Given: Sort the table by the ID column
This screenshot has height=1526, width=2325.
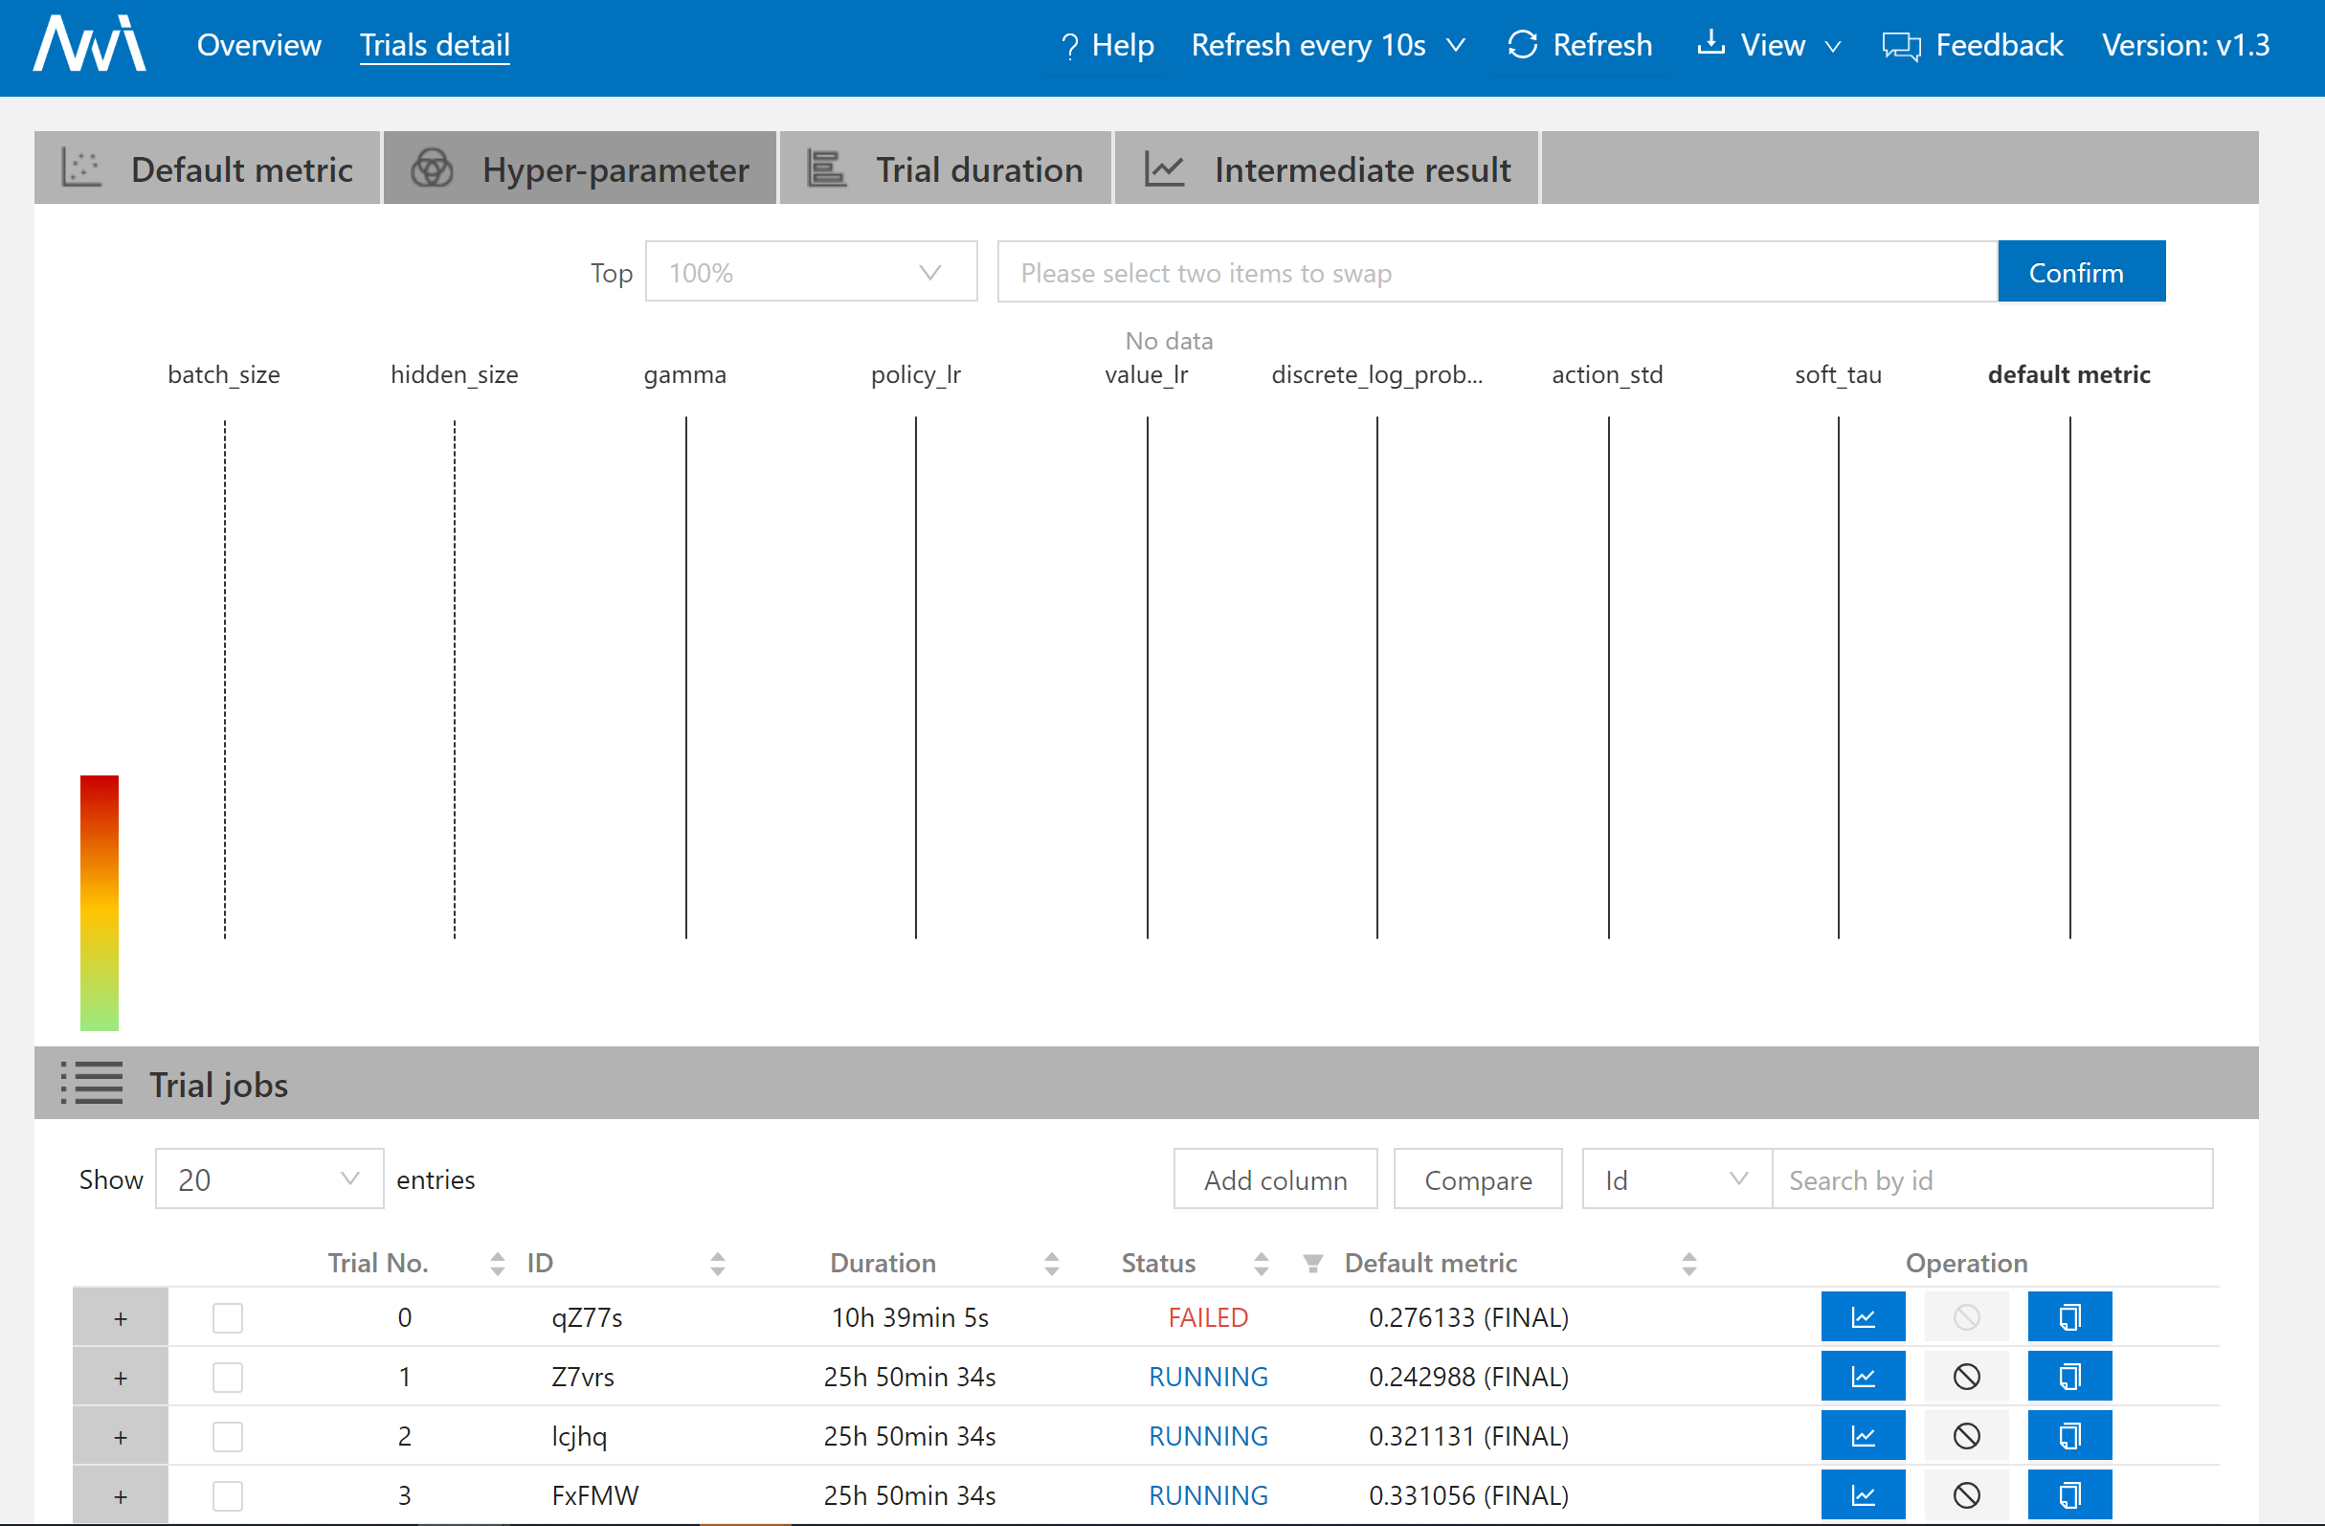Looking at the screenshot, I should [718, 1265].
